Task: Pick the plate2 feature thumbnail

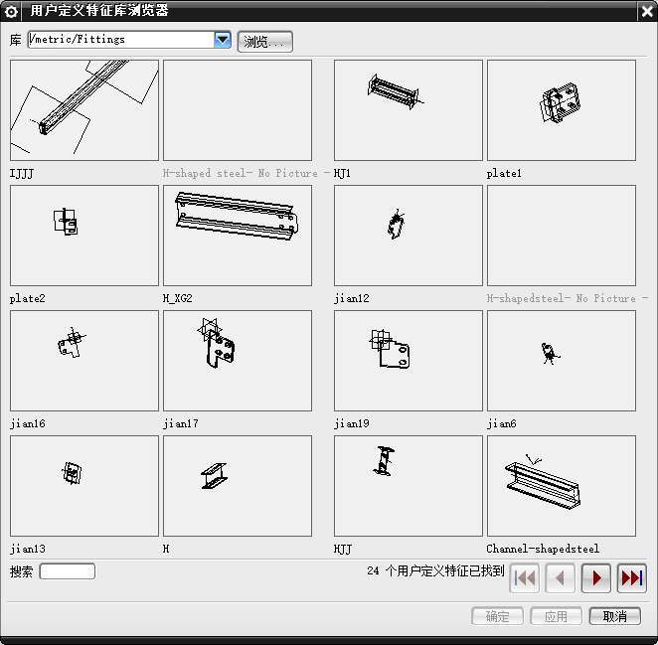Action: (84, 236)
